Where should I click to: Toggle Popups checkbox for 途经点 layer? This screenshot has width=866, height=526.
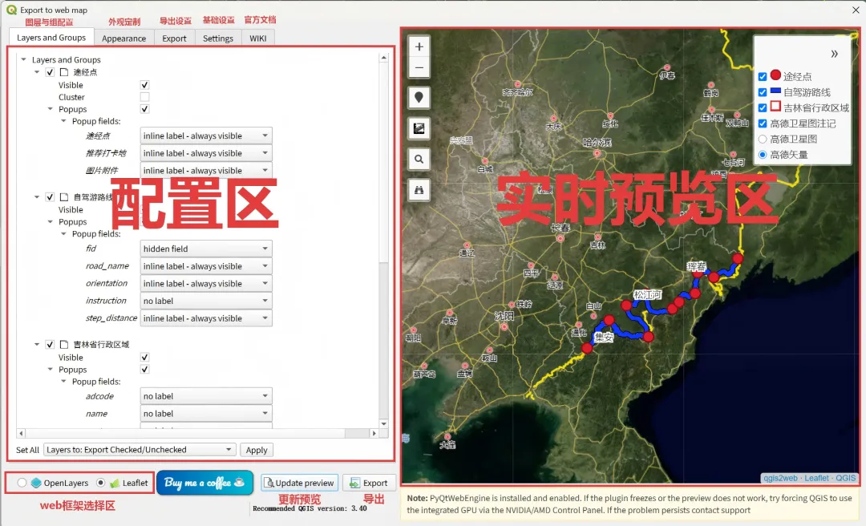144,109
